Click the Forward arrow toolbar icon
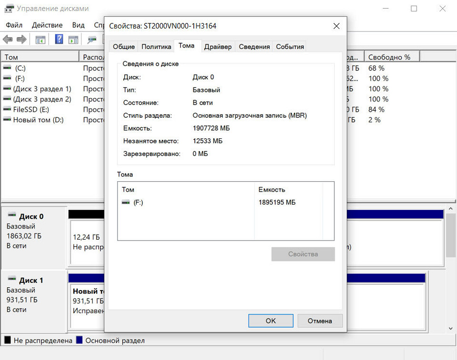The image size is (457, 360). (x=21, y=39)
